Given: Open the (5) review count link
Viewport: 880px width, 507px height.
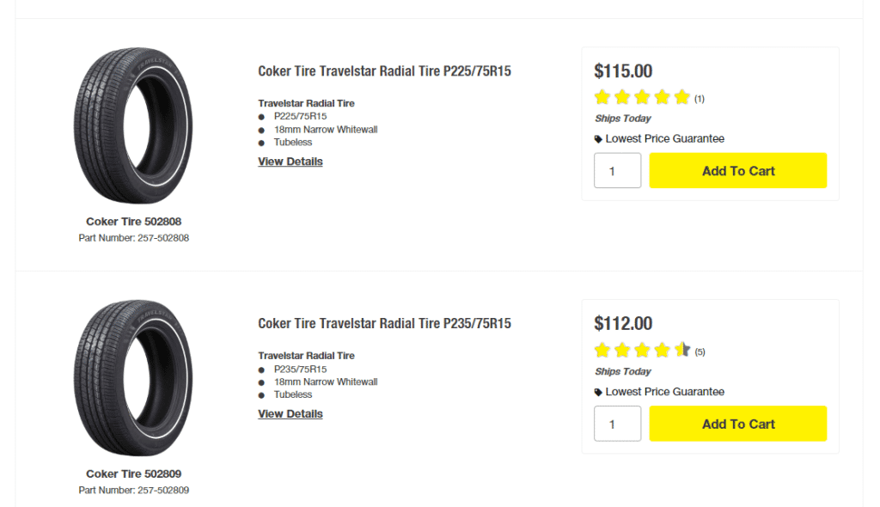Looking at the screenshot, I should pyautogui.click(x=700, y=351).
